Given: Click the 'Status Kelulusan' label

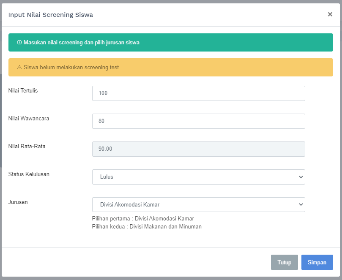Looking at the screenshot, I should [x=29, y=174].
